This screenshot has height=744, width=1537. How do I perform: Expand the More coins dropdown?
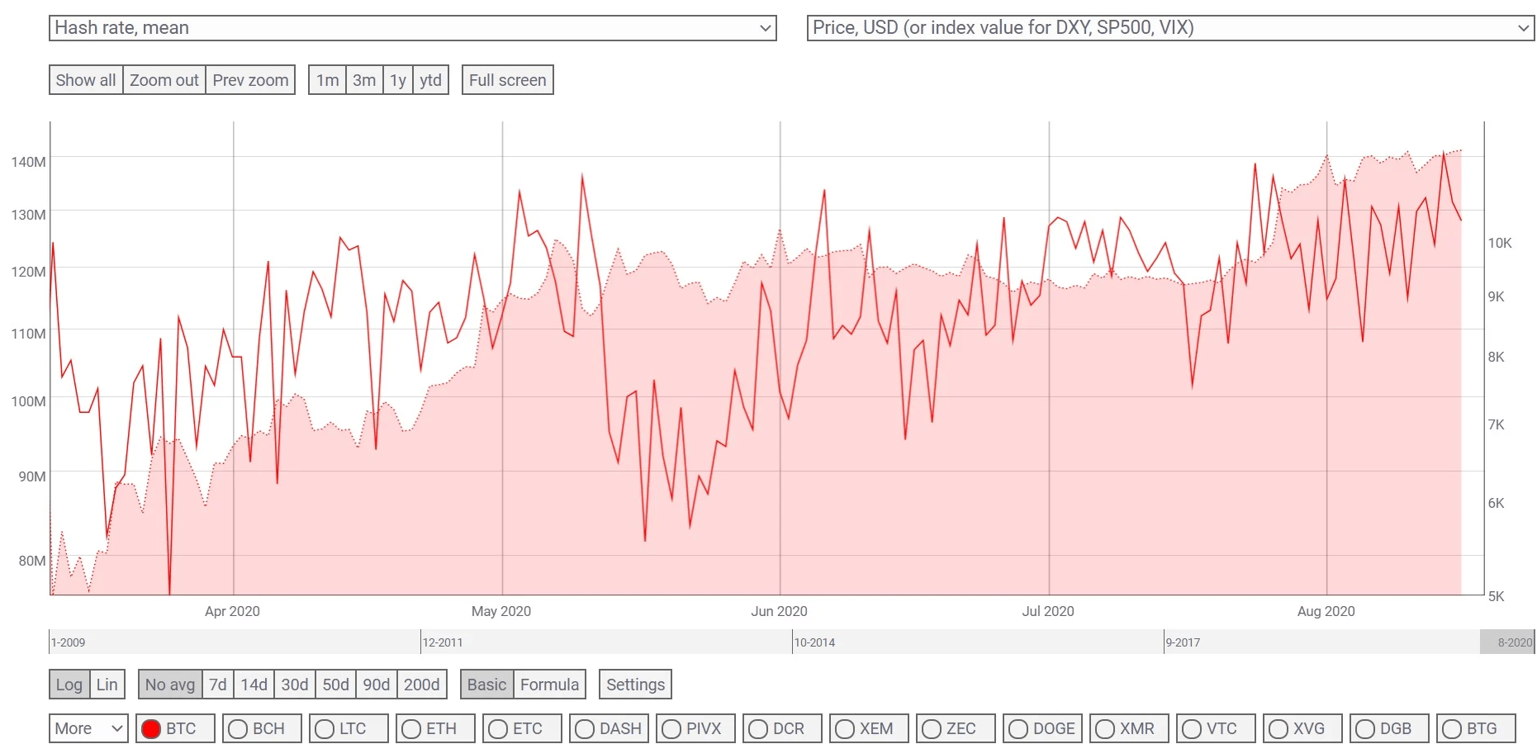click(88, 728)
